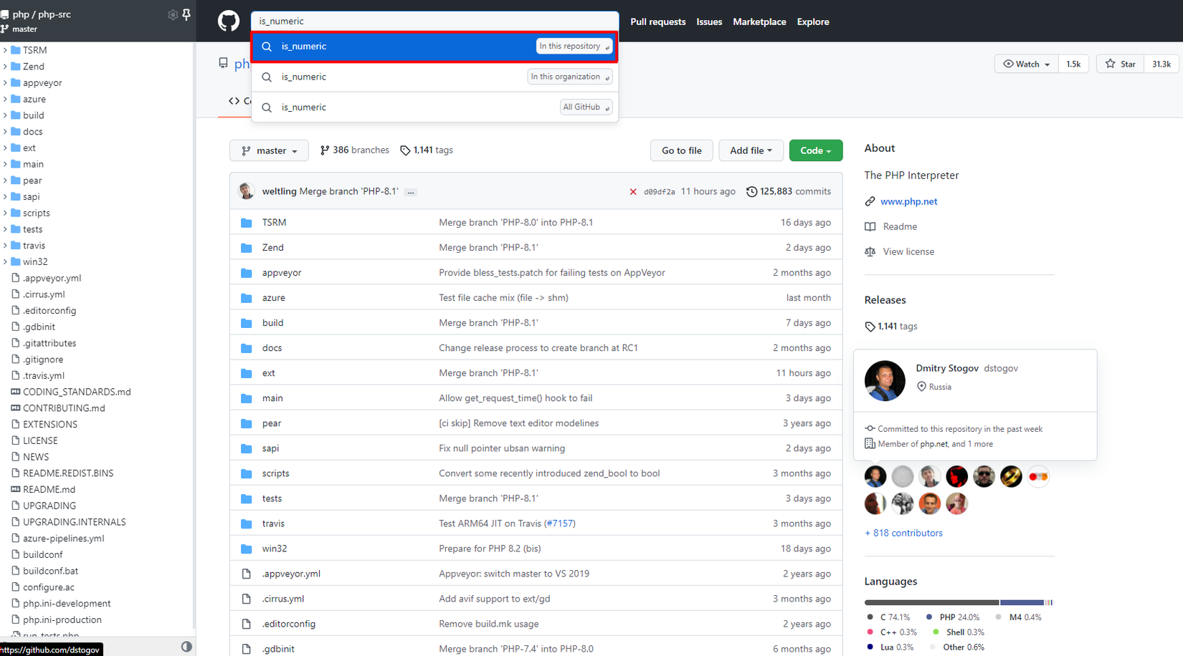The width and height of the screenshot is (1183, 656).
Task: Click the folder icon in the pear file row
Action: click(x=247, y=423)
